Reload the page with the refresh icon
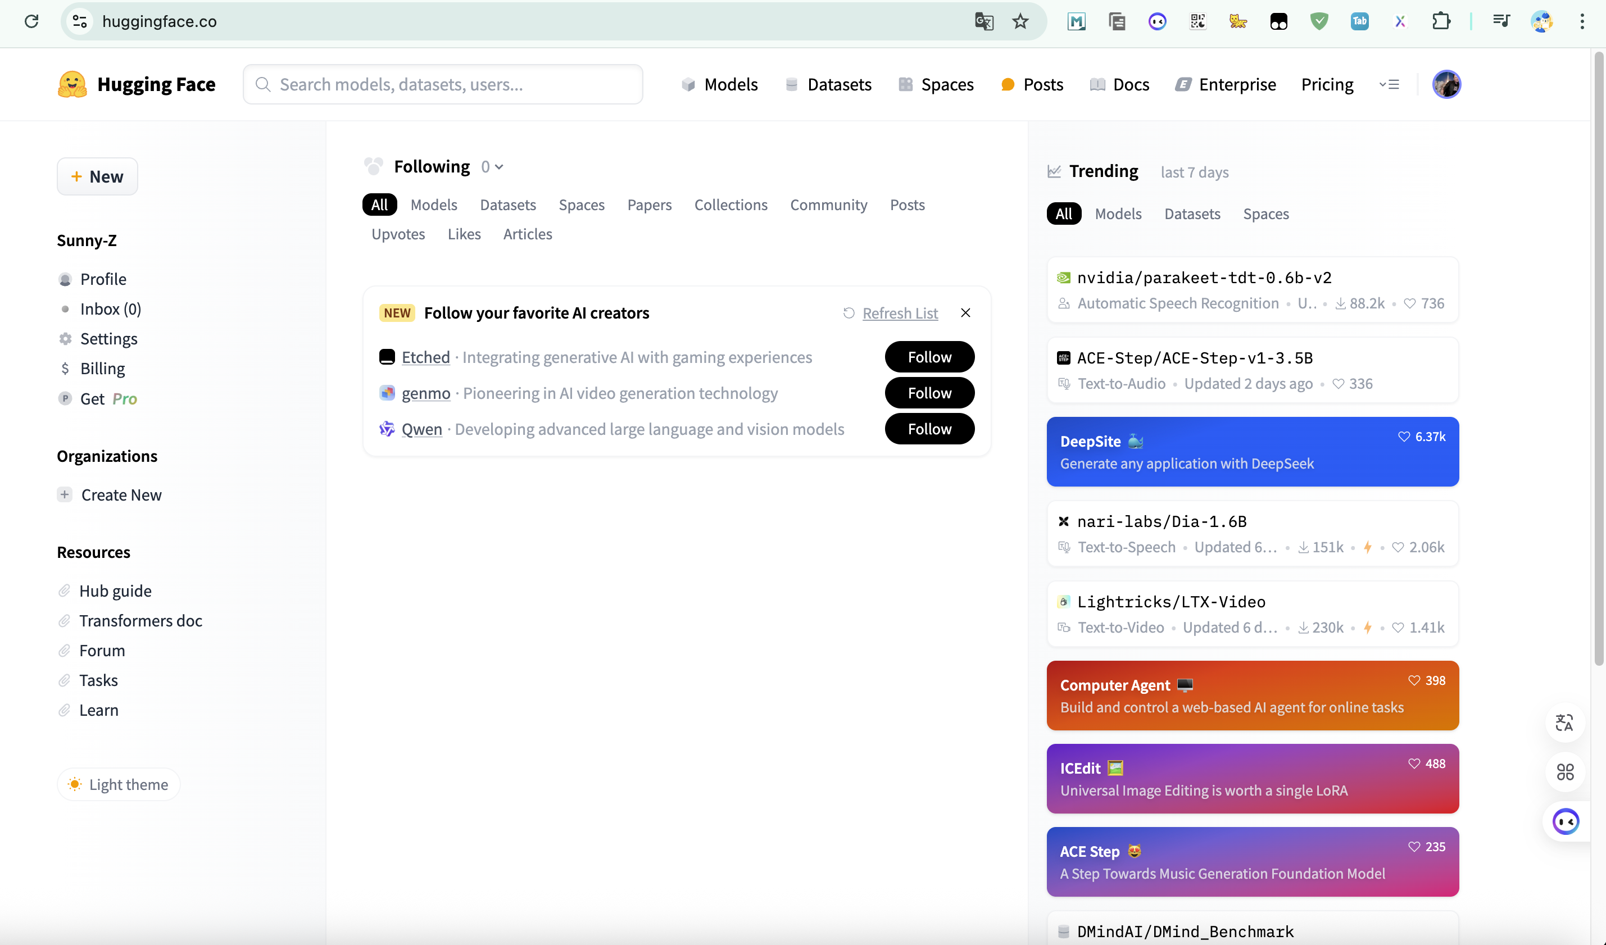Screen dimensions: 1606x945 point(31,22)
